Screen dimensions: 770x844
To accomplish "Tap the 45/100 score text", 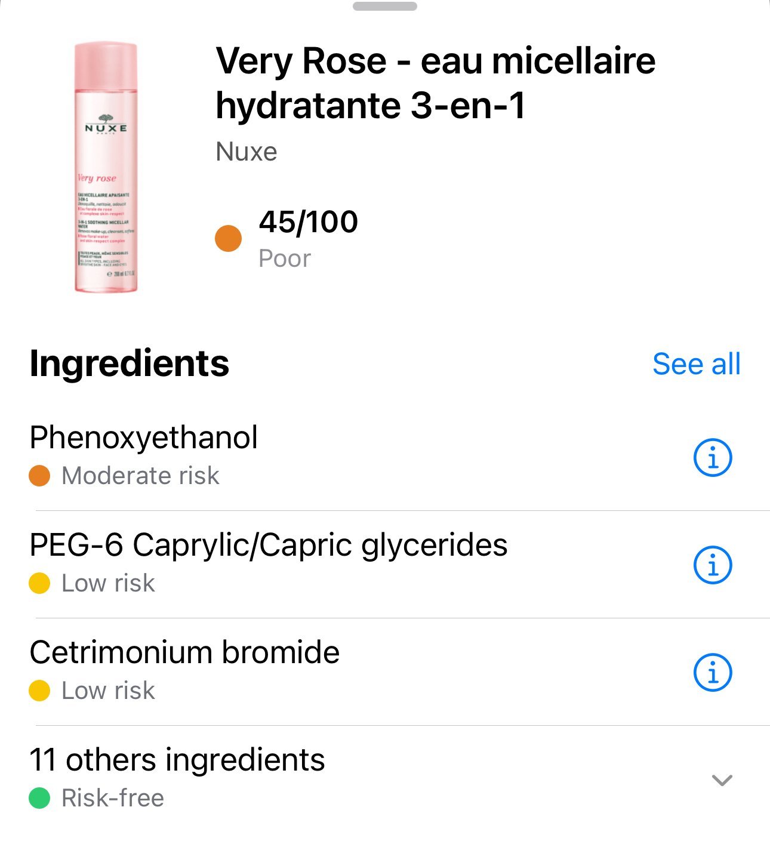I will tap(308, 222).
